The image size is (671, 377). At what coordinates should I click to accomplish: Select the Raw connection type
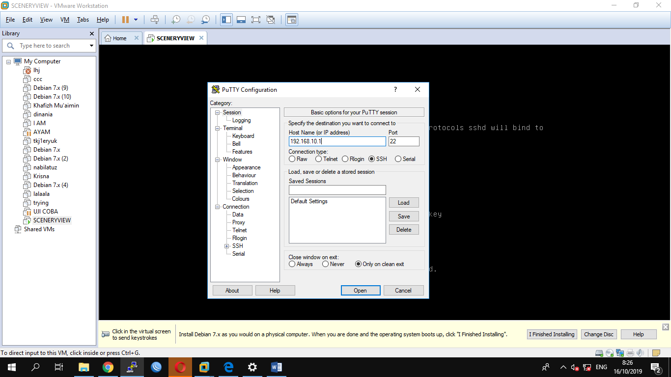[x=298, y=159]
